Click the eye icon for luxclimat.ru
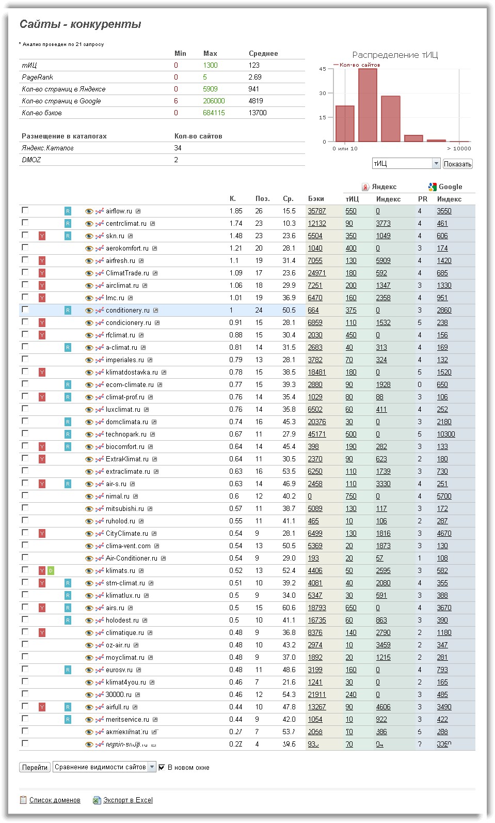The image size is (495, 823). click(x=89, y=410)
